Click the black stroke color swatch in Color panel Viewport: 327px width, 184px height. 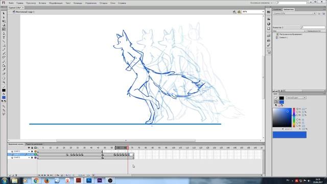tap(282, 98)
